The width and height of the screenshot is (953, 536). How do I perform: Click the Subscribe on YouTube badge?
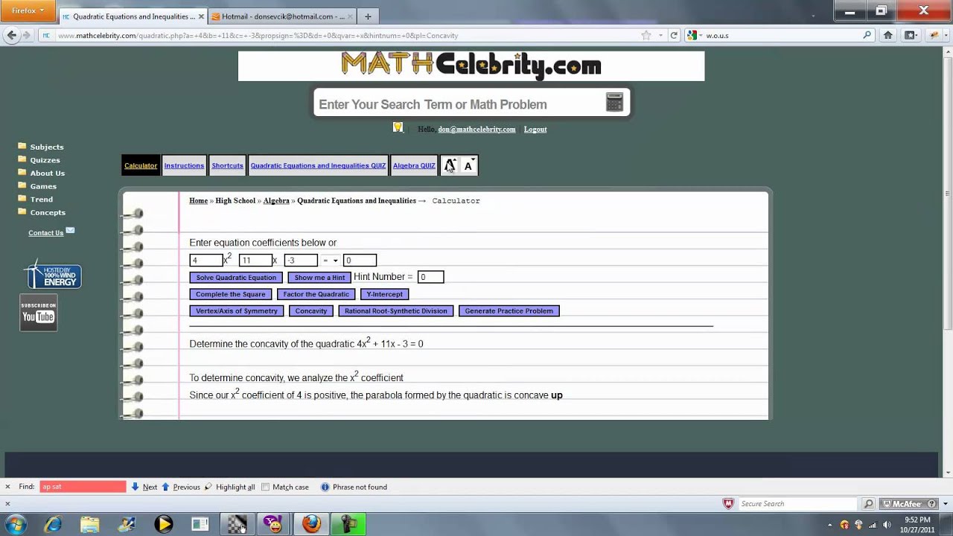(x=39, y=313)
